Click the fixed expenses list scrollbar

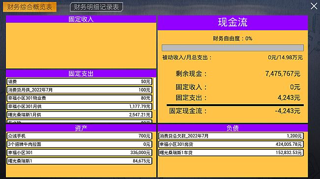click(155, 94)
